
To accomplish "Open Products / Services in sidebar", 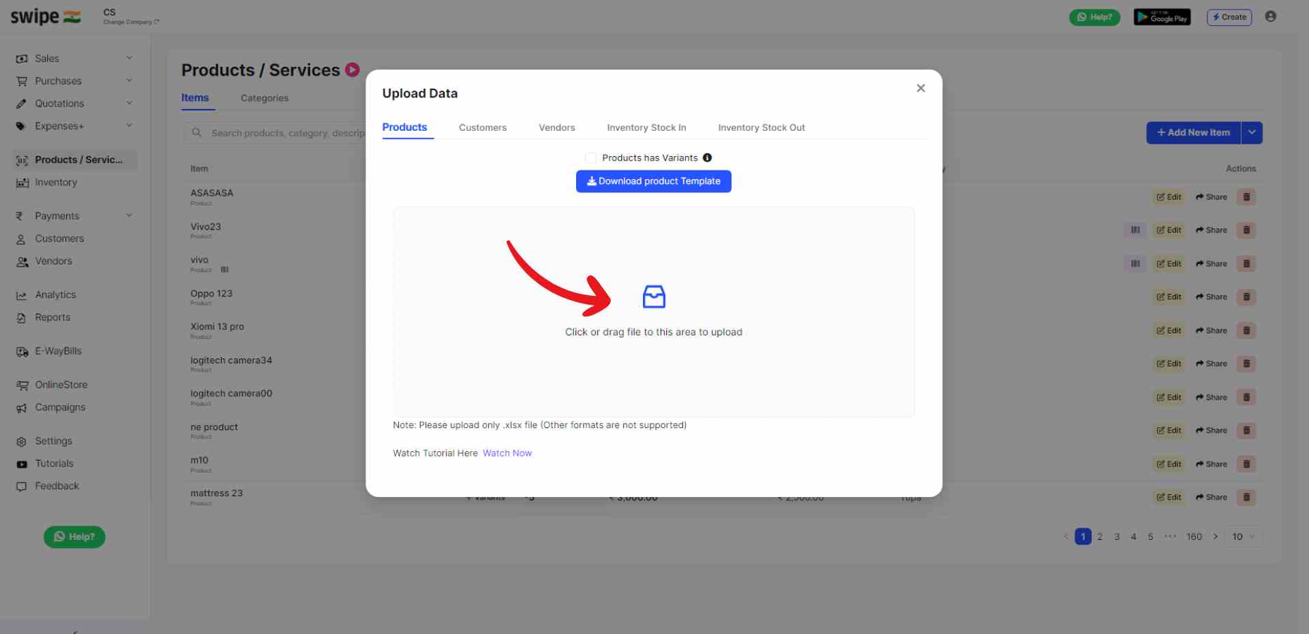I will click(x=74, y=160).
